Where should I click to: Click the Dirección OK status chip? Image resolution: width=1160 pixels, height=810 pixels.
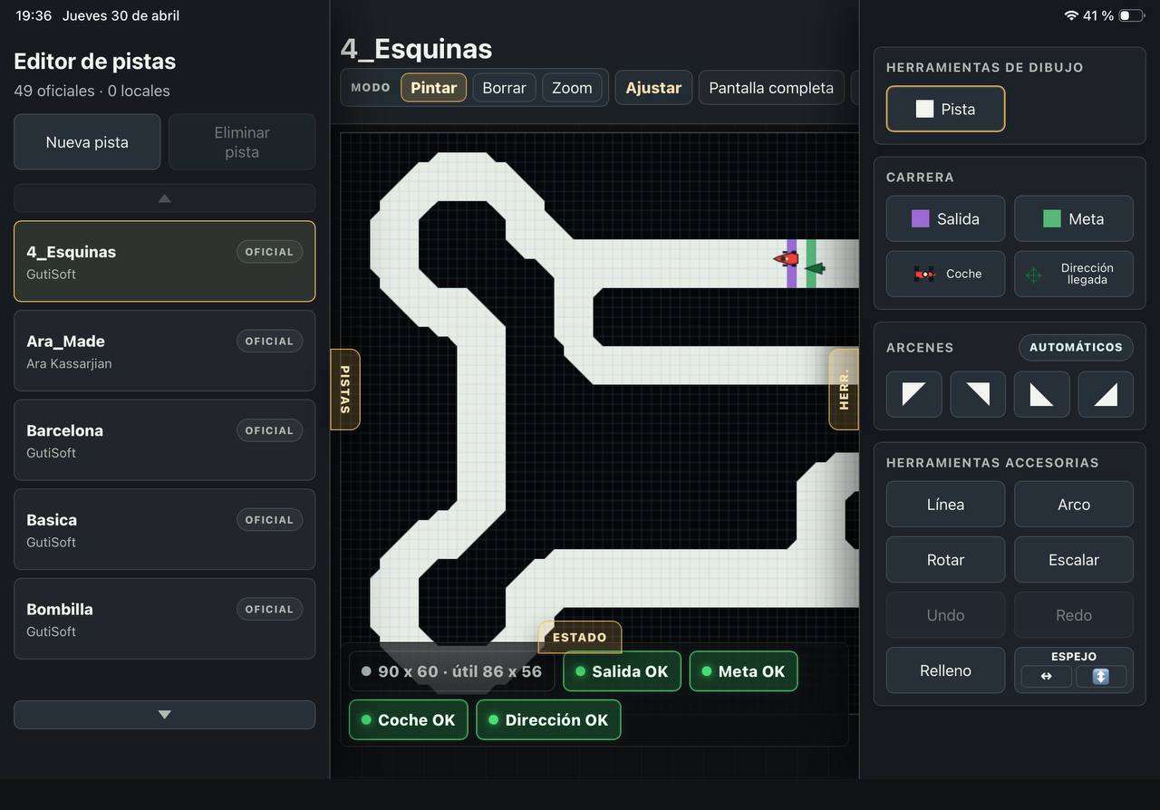click(548, 720)
